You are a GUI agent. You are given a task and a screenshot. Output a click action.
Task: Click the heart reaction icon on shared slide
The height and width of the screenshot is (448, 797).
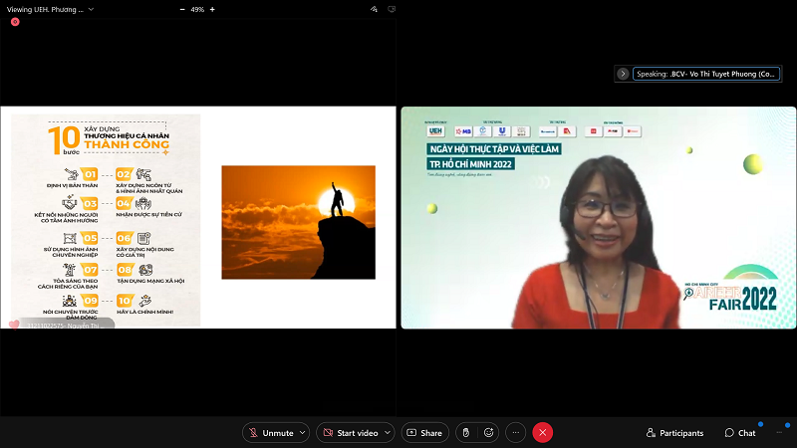14,325
